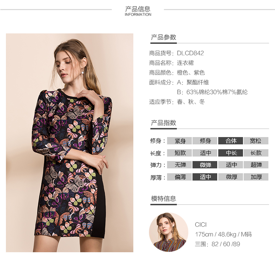
Task: Click the 产品信息 INFORMATION page title
Action: pyautogui.click(x=138, y=11)
